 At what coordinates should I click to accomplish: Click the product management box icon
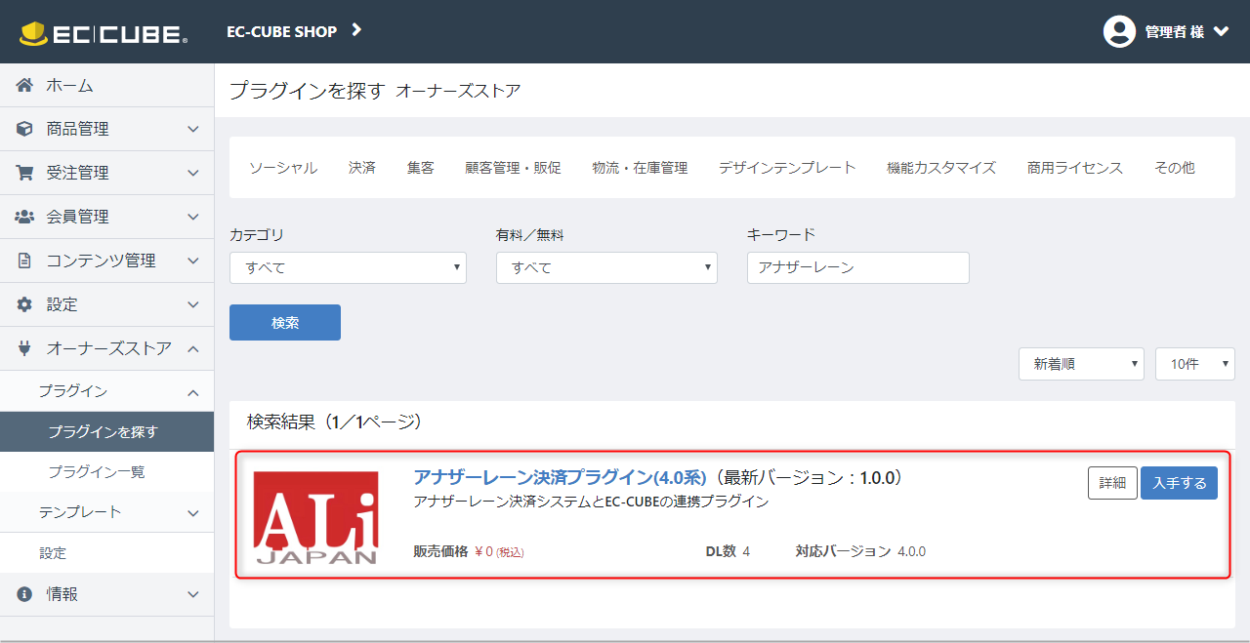pyautogui.click(x=24, y=129)
